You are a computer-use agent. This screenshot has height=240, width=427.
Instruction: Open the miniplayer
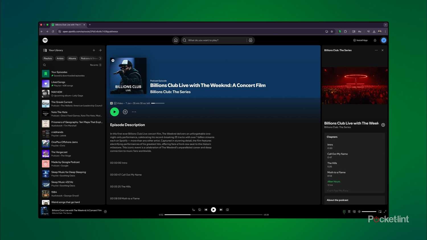[380, 212]
